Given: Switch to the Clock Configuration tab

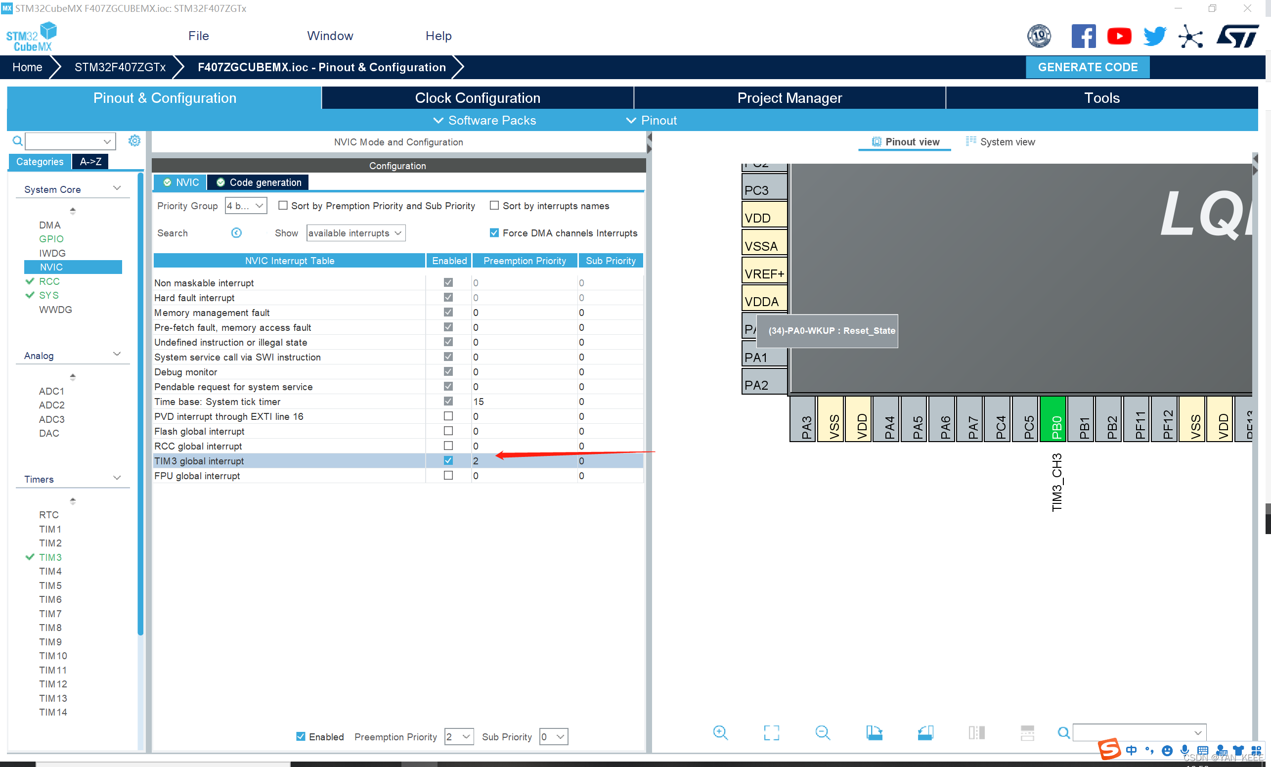Looking at the screenshot, I should click(478, 97).
